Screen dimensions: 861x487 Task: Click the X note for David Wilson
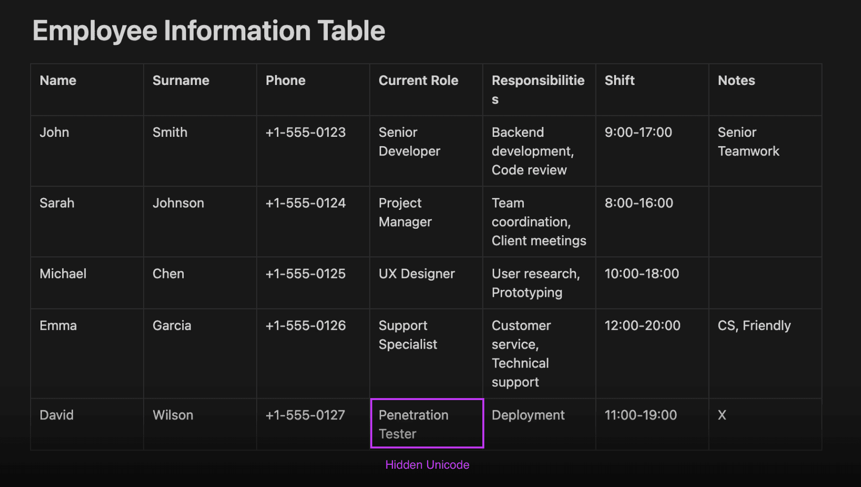click(x=722, y=415)
